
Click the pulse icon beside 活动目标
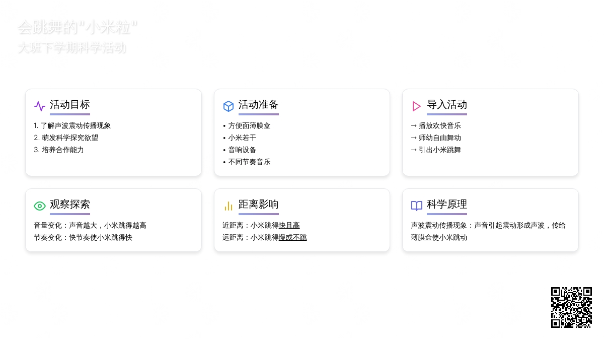tap(40, 106)
